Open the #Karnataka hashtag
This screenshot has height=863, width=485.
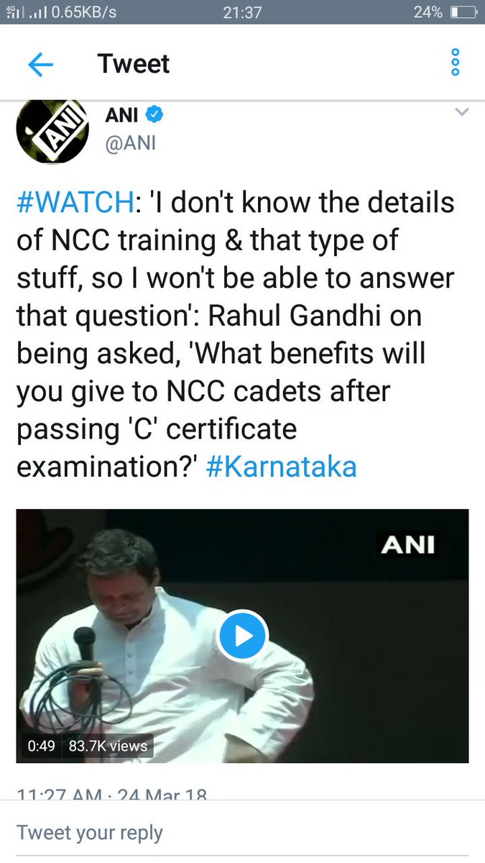(x=281, y=467)
